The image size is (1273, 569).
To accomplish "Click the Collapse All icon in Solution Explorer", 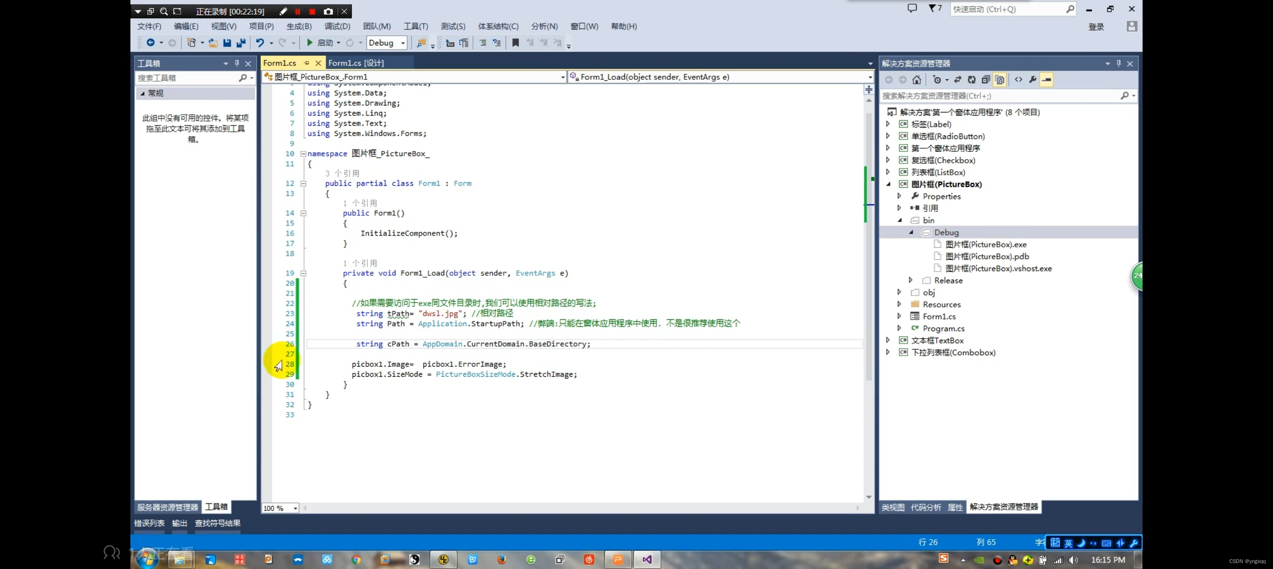I will [986, 79].
